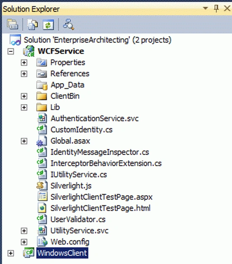
Task: Select the App_Data folder label
Action: [x=67, y=85]
